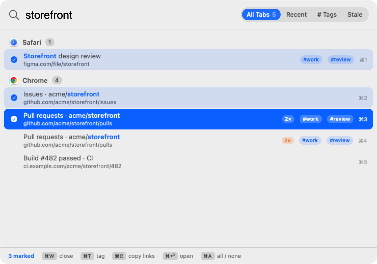Click the figma.com/file/storefront URL
Screen dimensions: 377x264
(x=56, y=64)
